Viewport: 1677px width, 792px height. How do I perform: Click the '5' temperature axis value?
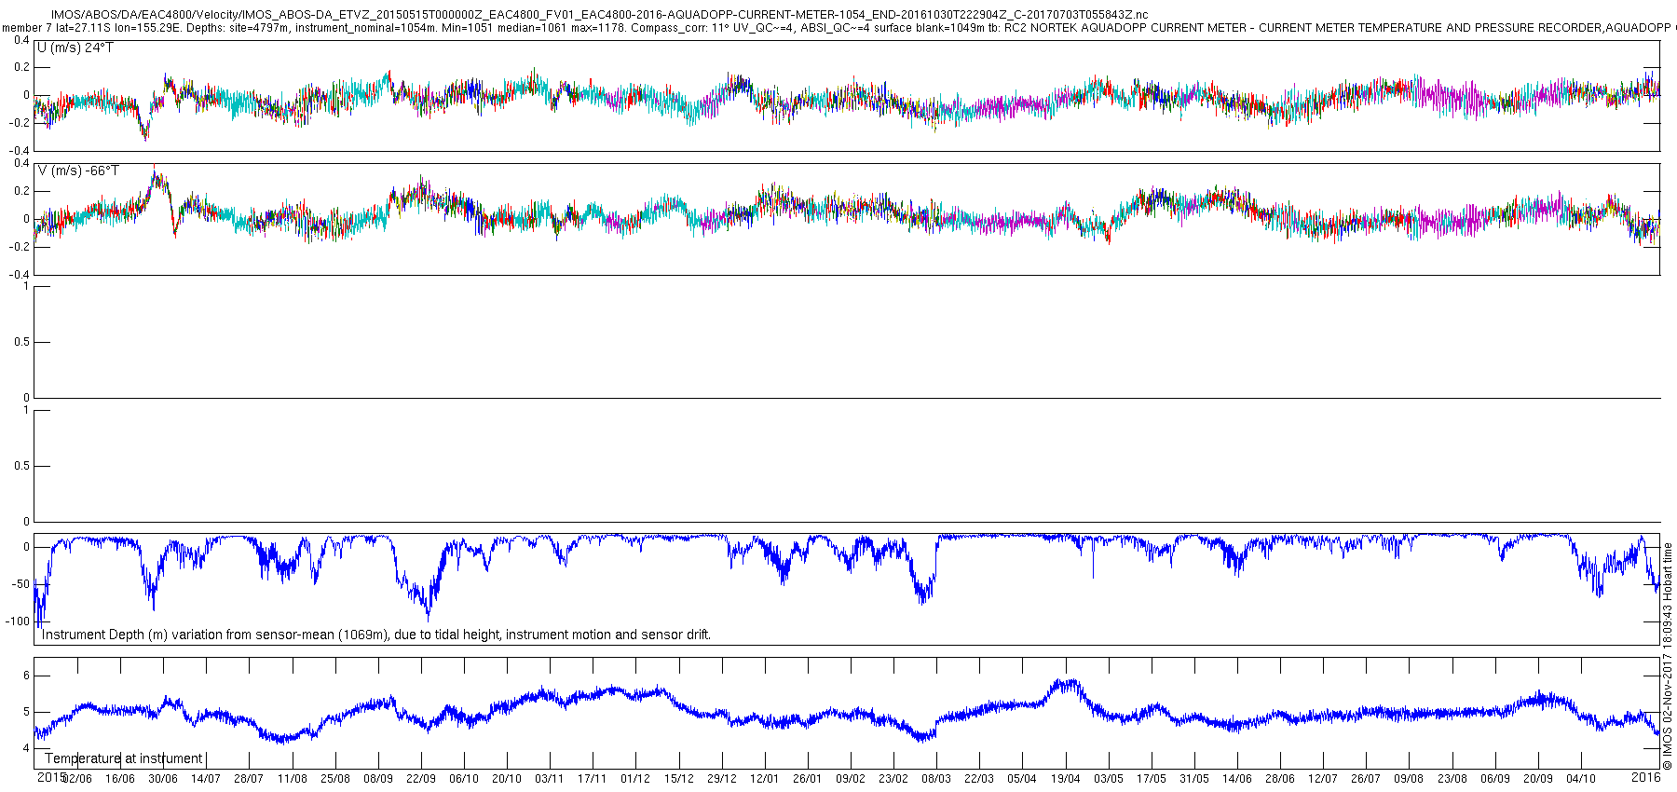coord(26,712)
